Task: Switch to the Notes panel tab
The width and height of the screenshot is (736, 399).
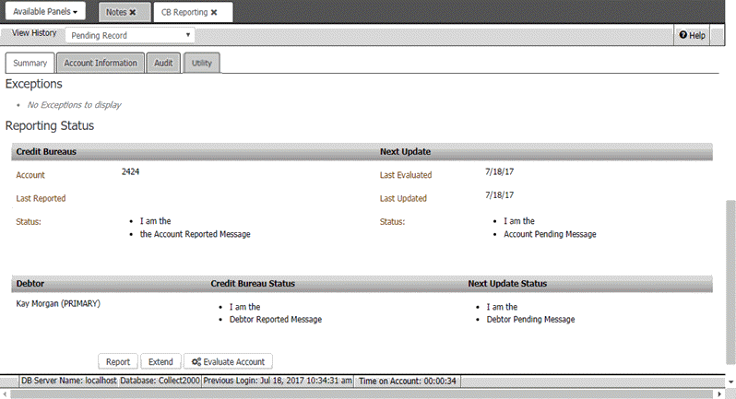Action: click(x=116, y=12)
